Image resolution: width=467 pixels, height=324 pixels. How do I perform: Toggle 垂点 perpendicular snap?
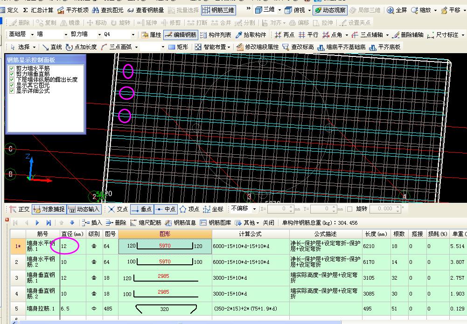tap(142, 209)
